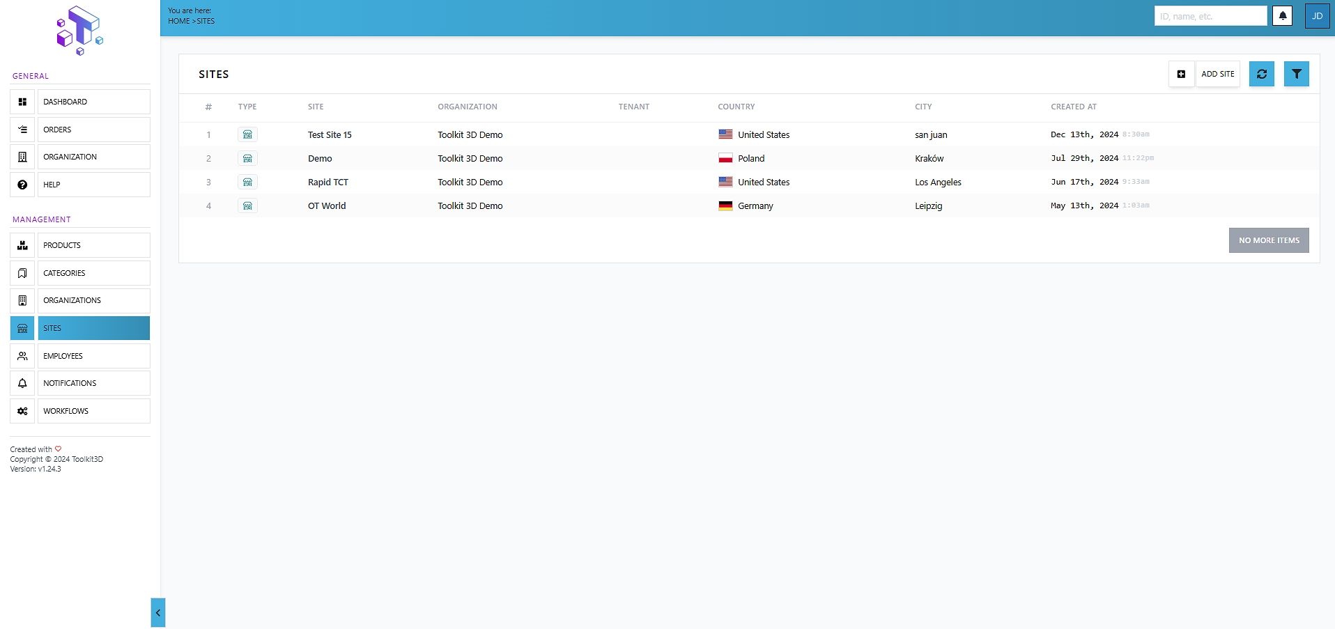Sort by the Site column header
1335x629 pixels.
(x=316, y=107)
